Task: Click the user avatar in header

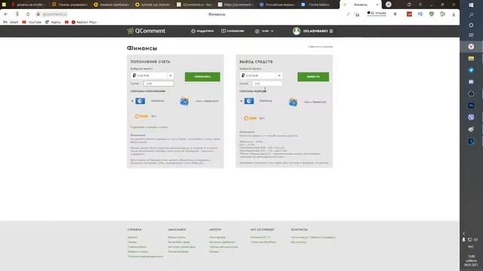Action: coord(297,31)
